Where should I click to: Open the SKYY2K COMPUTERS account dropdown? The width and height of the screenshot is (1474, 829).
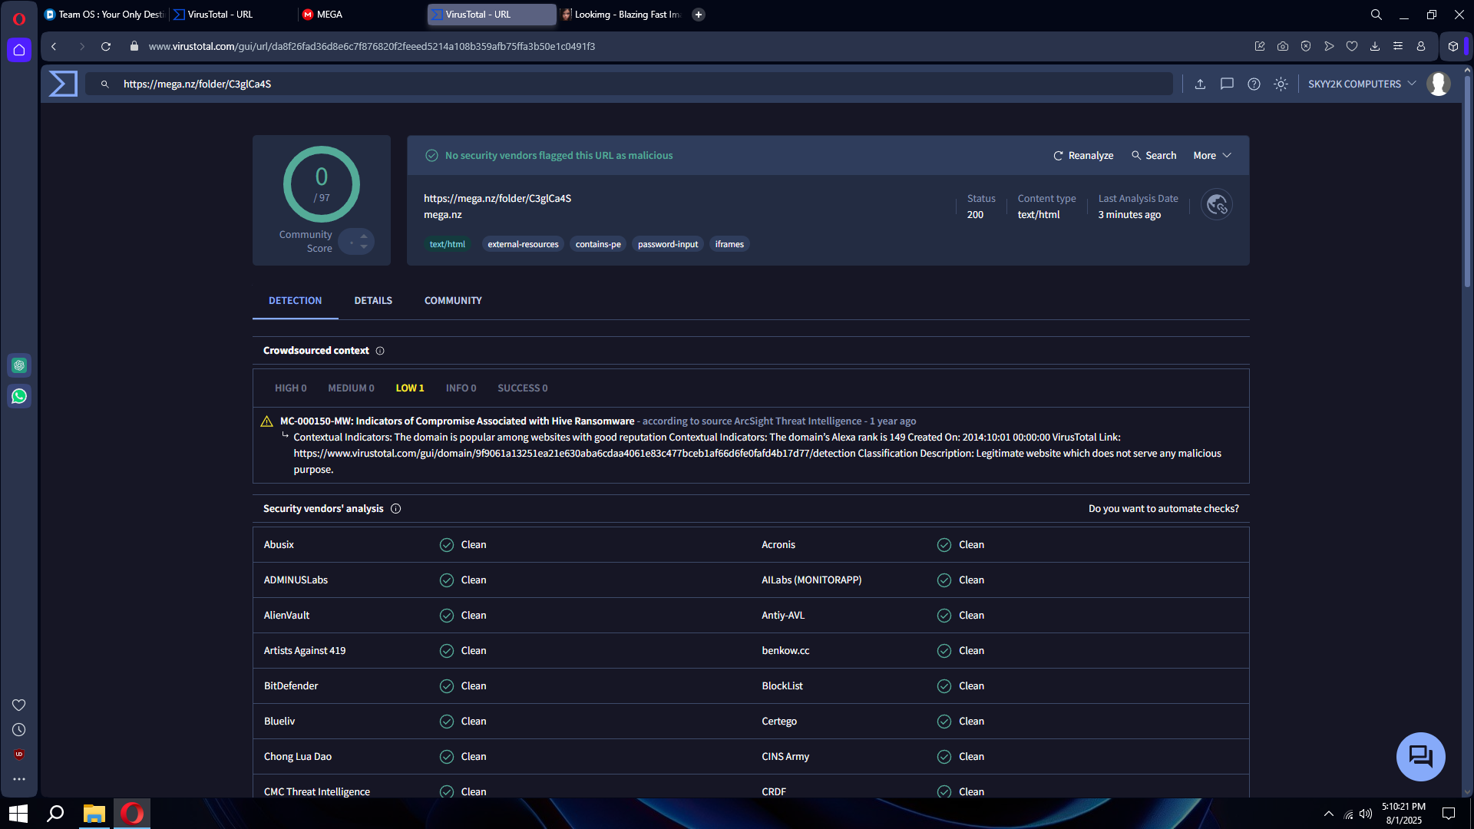pos(1362,84)
